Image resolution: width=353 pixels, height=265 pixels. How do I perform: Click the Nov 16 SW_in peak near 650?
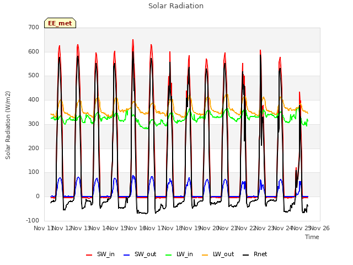(133, 40)
